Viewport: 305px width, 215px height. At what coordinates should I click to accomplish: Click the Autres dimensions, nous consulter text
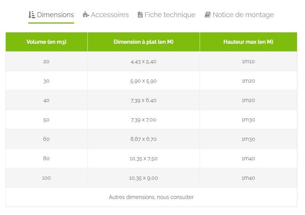[x=151, y=197]
